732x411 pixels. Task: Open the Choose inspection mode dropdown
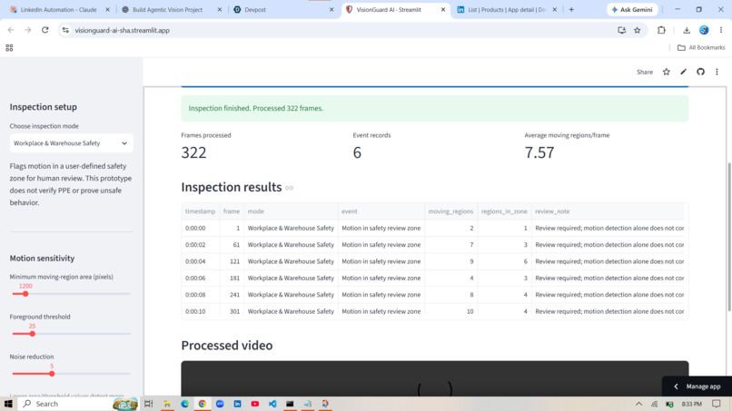(x=71, y=143)
